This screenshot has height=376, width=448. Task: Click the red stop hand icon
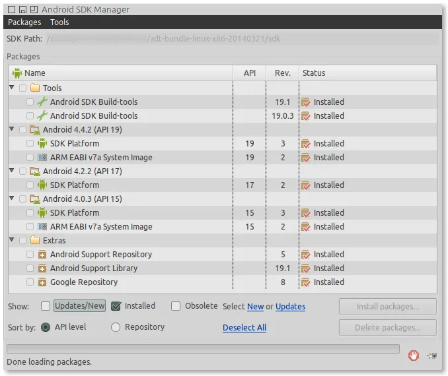click(x=414, y=355)
